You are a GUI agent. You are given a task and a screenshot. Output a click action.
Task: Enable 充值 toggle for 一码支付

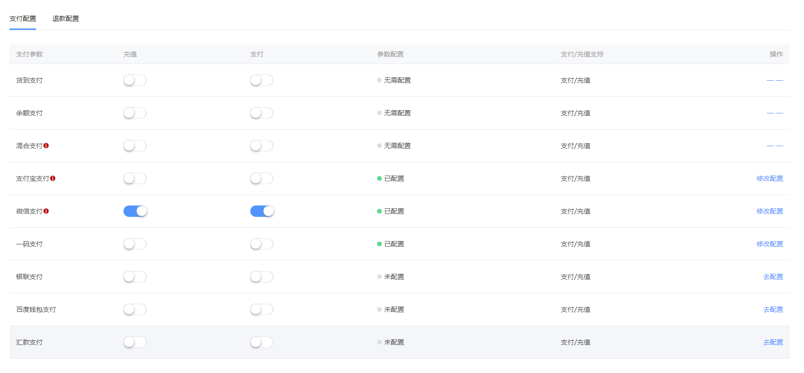tap(135, 244)
